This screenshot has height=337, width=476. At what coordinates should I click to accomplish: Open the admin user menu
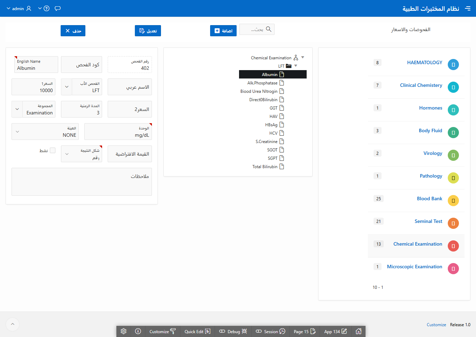(19, 8)
